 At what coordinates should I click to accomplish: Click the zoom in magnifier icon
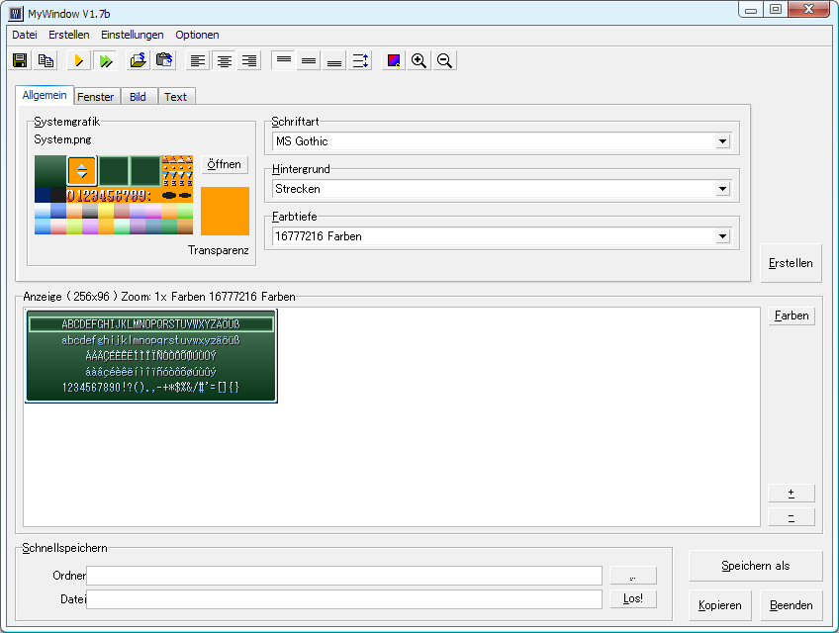point(419,60)
